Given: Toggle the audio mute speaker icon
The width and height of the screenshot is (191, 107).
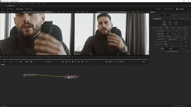Looking at the screenshot, I should 31,62.
